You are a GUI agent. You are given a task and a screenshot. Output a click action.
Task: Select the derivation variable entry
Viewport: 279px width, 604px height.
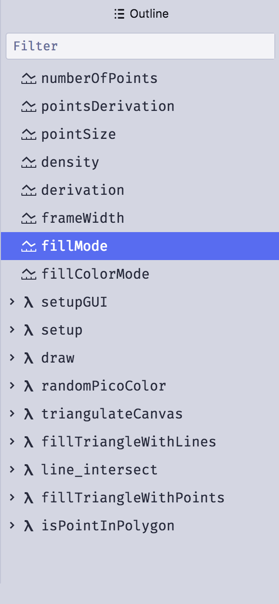click(x=140, y=190)
